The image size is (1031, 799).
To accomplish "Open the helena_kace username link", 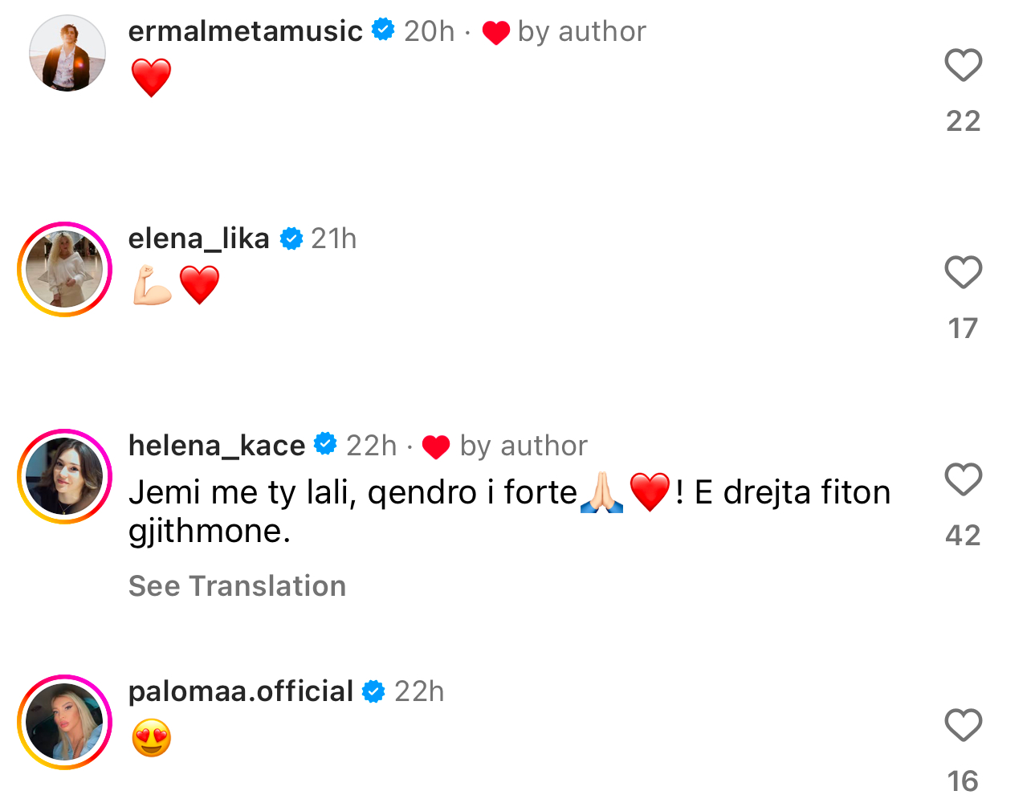I will pyautogui.click(x=217, y=446).
